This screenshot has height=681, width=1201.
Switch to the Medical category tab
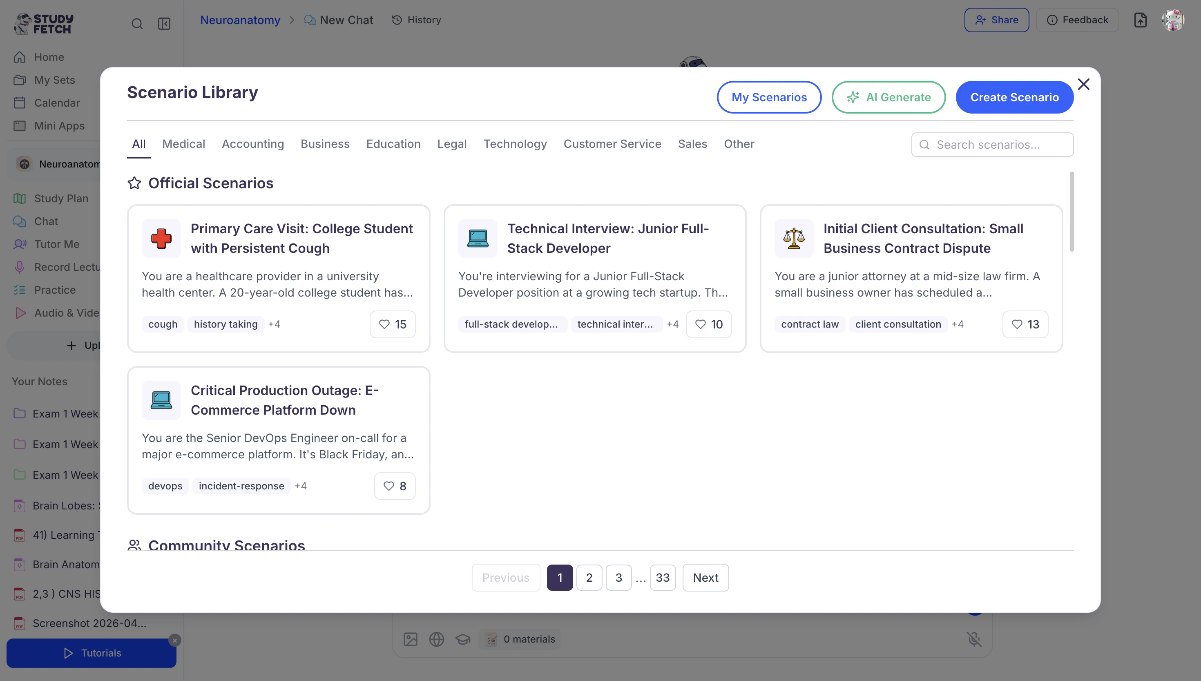point(183,144)
